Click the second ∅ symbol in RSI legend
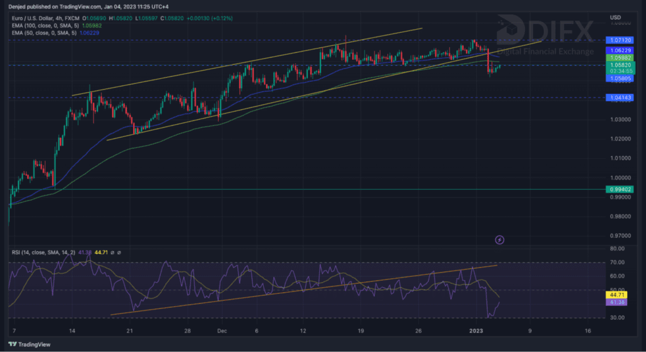Viewport: 646px width, 352px height. point(119,252)
